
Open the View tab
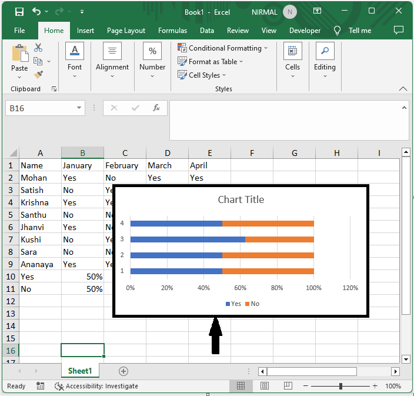click(x=269, y=31)
